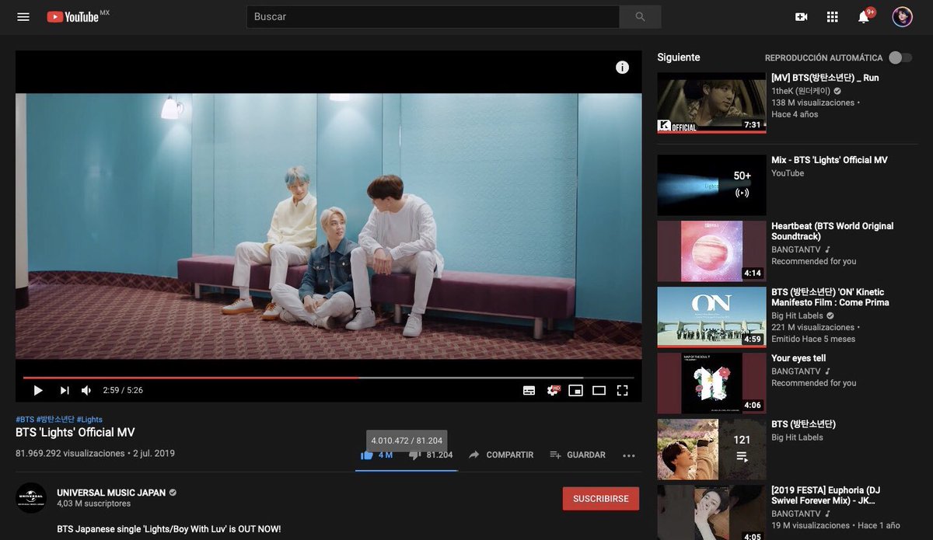Show video info card icon
The height and width of the screenshot is (540, 933).
click(622, 68)
